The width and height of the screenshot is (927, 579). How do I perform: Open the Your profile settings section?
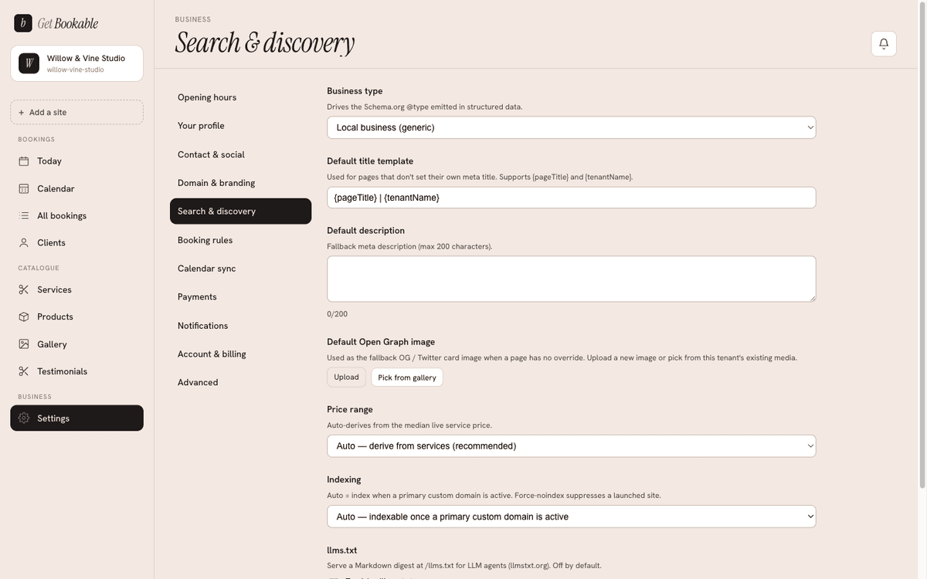[240, 126]
